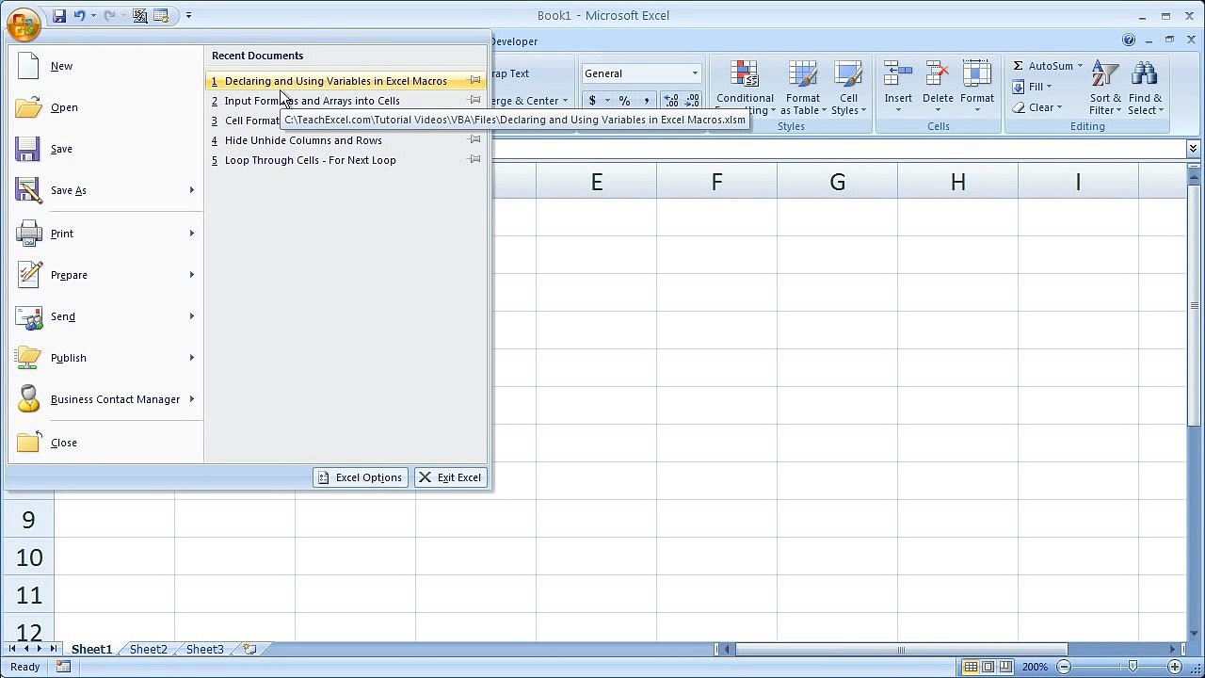Viewport: 1205px width, 678px height.
Task: Click the Excel Options button
Action: coord(361,477)
